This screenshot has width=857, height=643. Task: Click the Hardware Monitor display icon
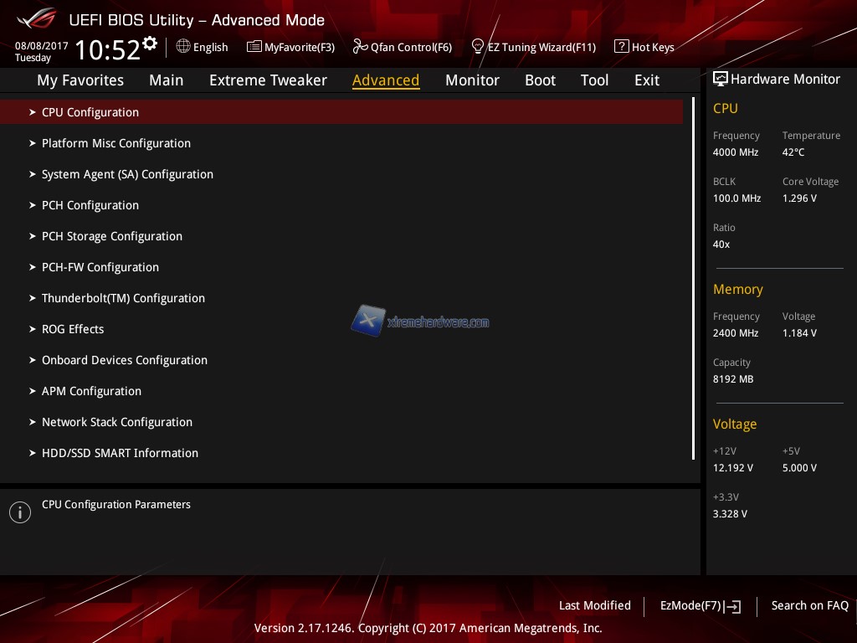[720, 80]
